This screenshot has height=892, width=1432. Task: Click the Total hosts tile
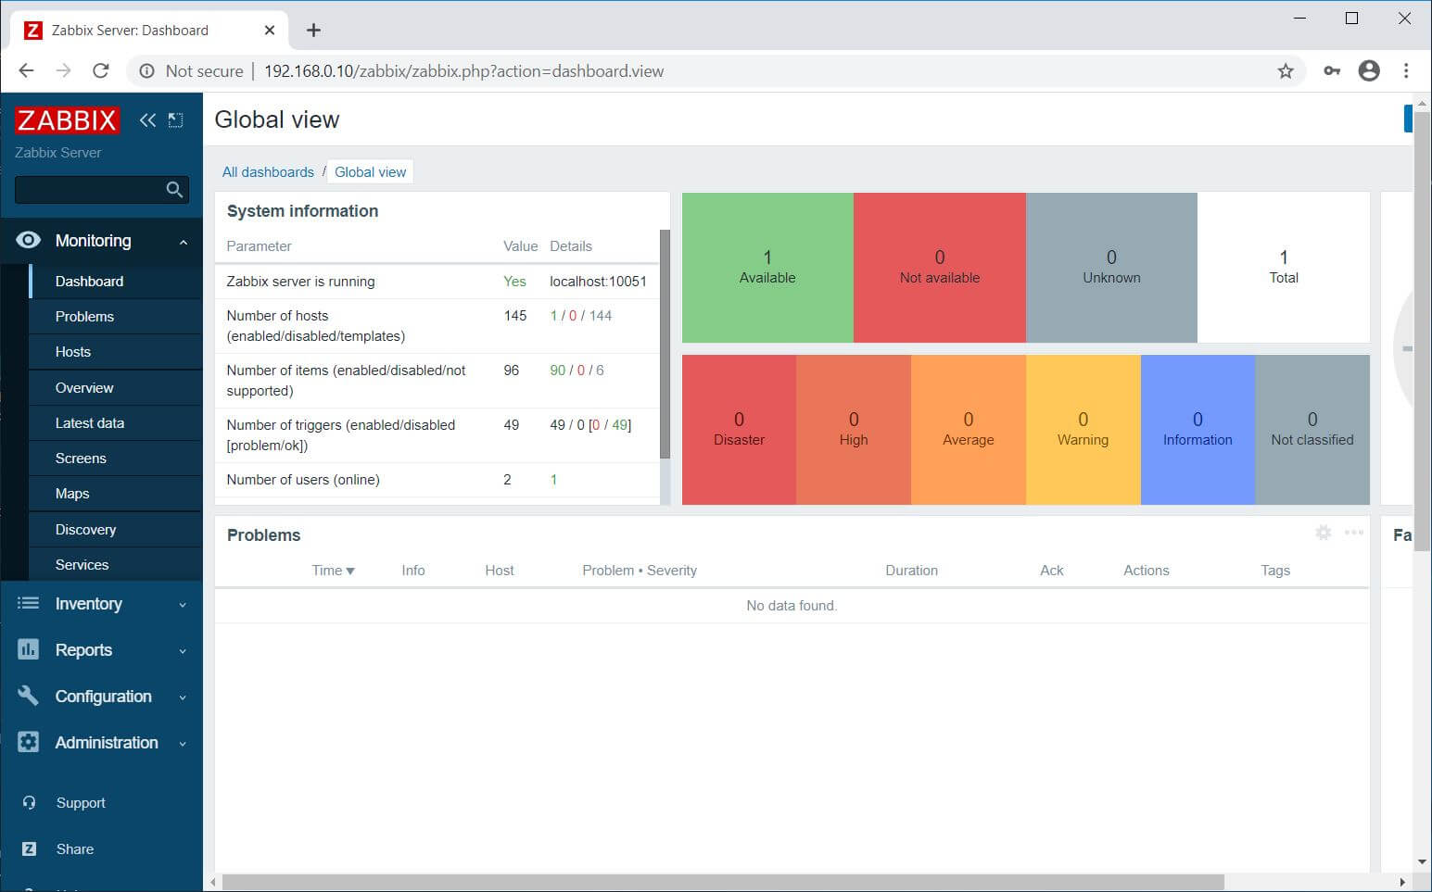click(1284, 268)
